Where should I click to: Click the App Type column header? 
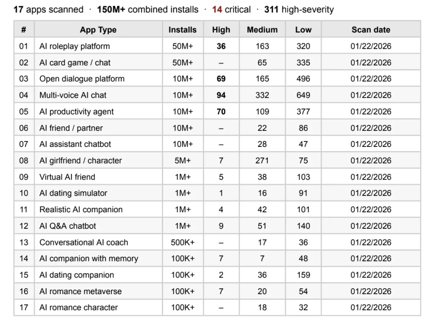tap(98, 30)
